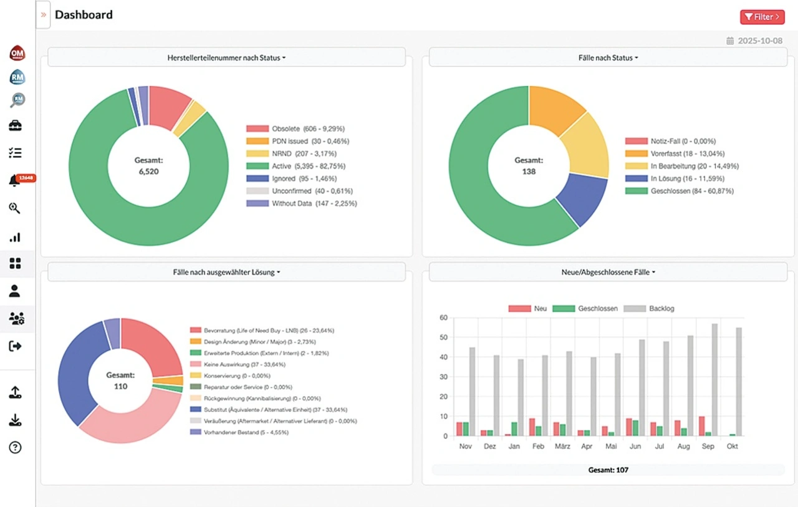Viewport: 798px width, 507px height.
Task: Open Herstellerteilenummer nach Status dropdown
Action: (226, 58)
